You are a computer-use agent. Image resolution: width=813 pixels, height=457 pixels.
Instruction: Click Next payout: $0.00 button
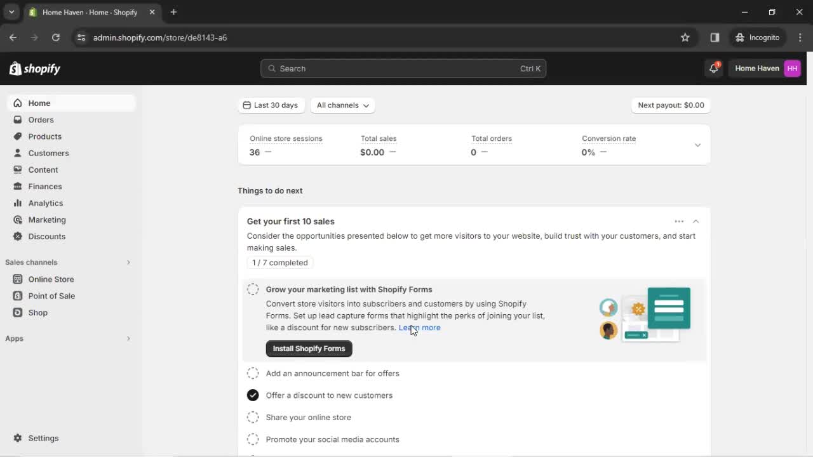tap(671, 105)
